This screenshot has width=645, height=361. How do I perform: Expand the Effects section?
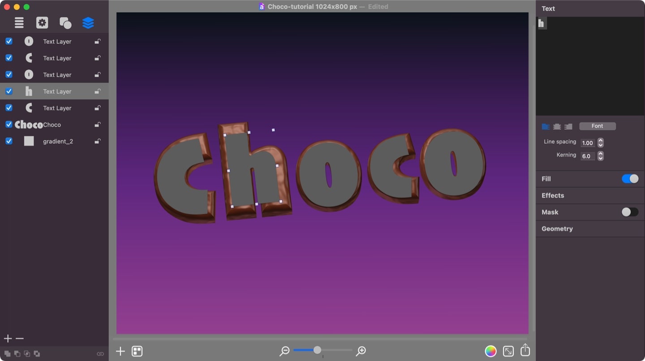[552, 195]
